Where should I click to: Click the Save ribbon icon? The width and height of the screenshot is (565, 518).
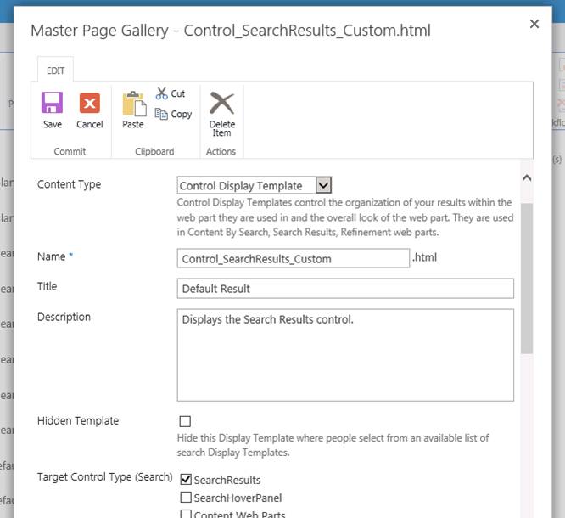53,104
